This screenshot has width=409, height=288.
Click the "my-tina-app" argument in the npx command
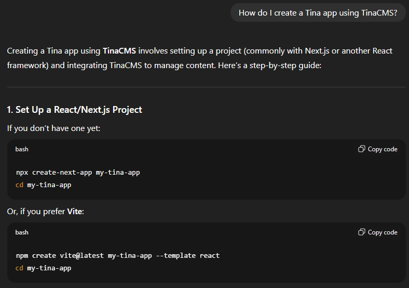(x=118, y=172)
